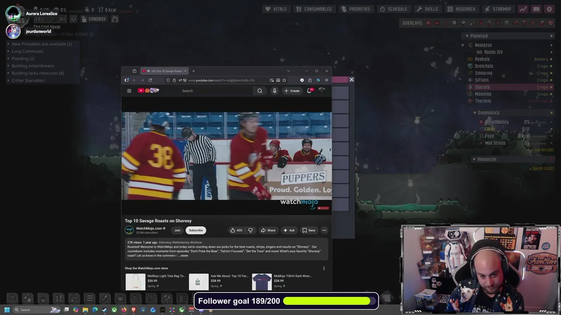Open game settings gear in top bar

click(x=549, y=9)
